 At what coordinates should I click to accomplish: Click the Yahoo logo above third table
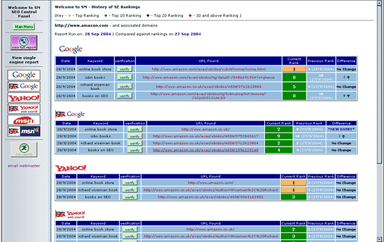click(x=70, y=168)
